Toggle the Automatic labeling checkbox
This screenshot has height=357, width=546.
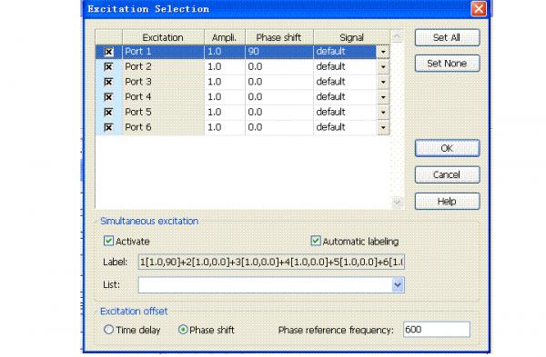coord(316,241)
